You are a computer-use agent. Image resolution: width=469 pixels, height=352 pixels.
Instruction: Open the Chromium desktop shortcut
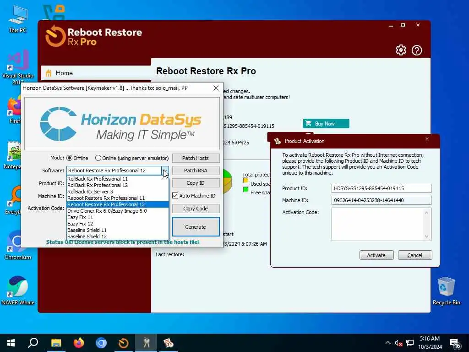[17, 246]
